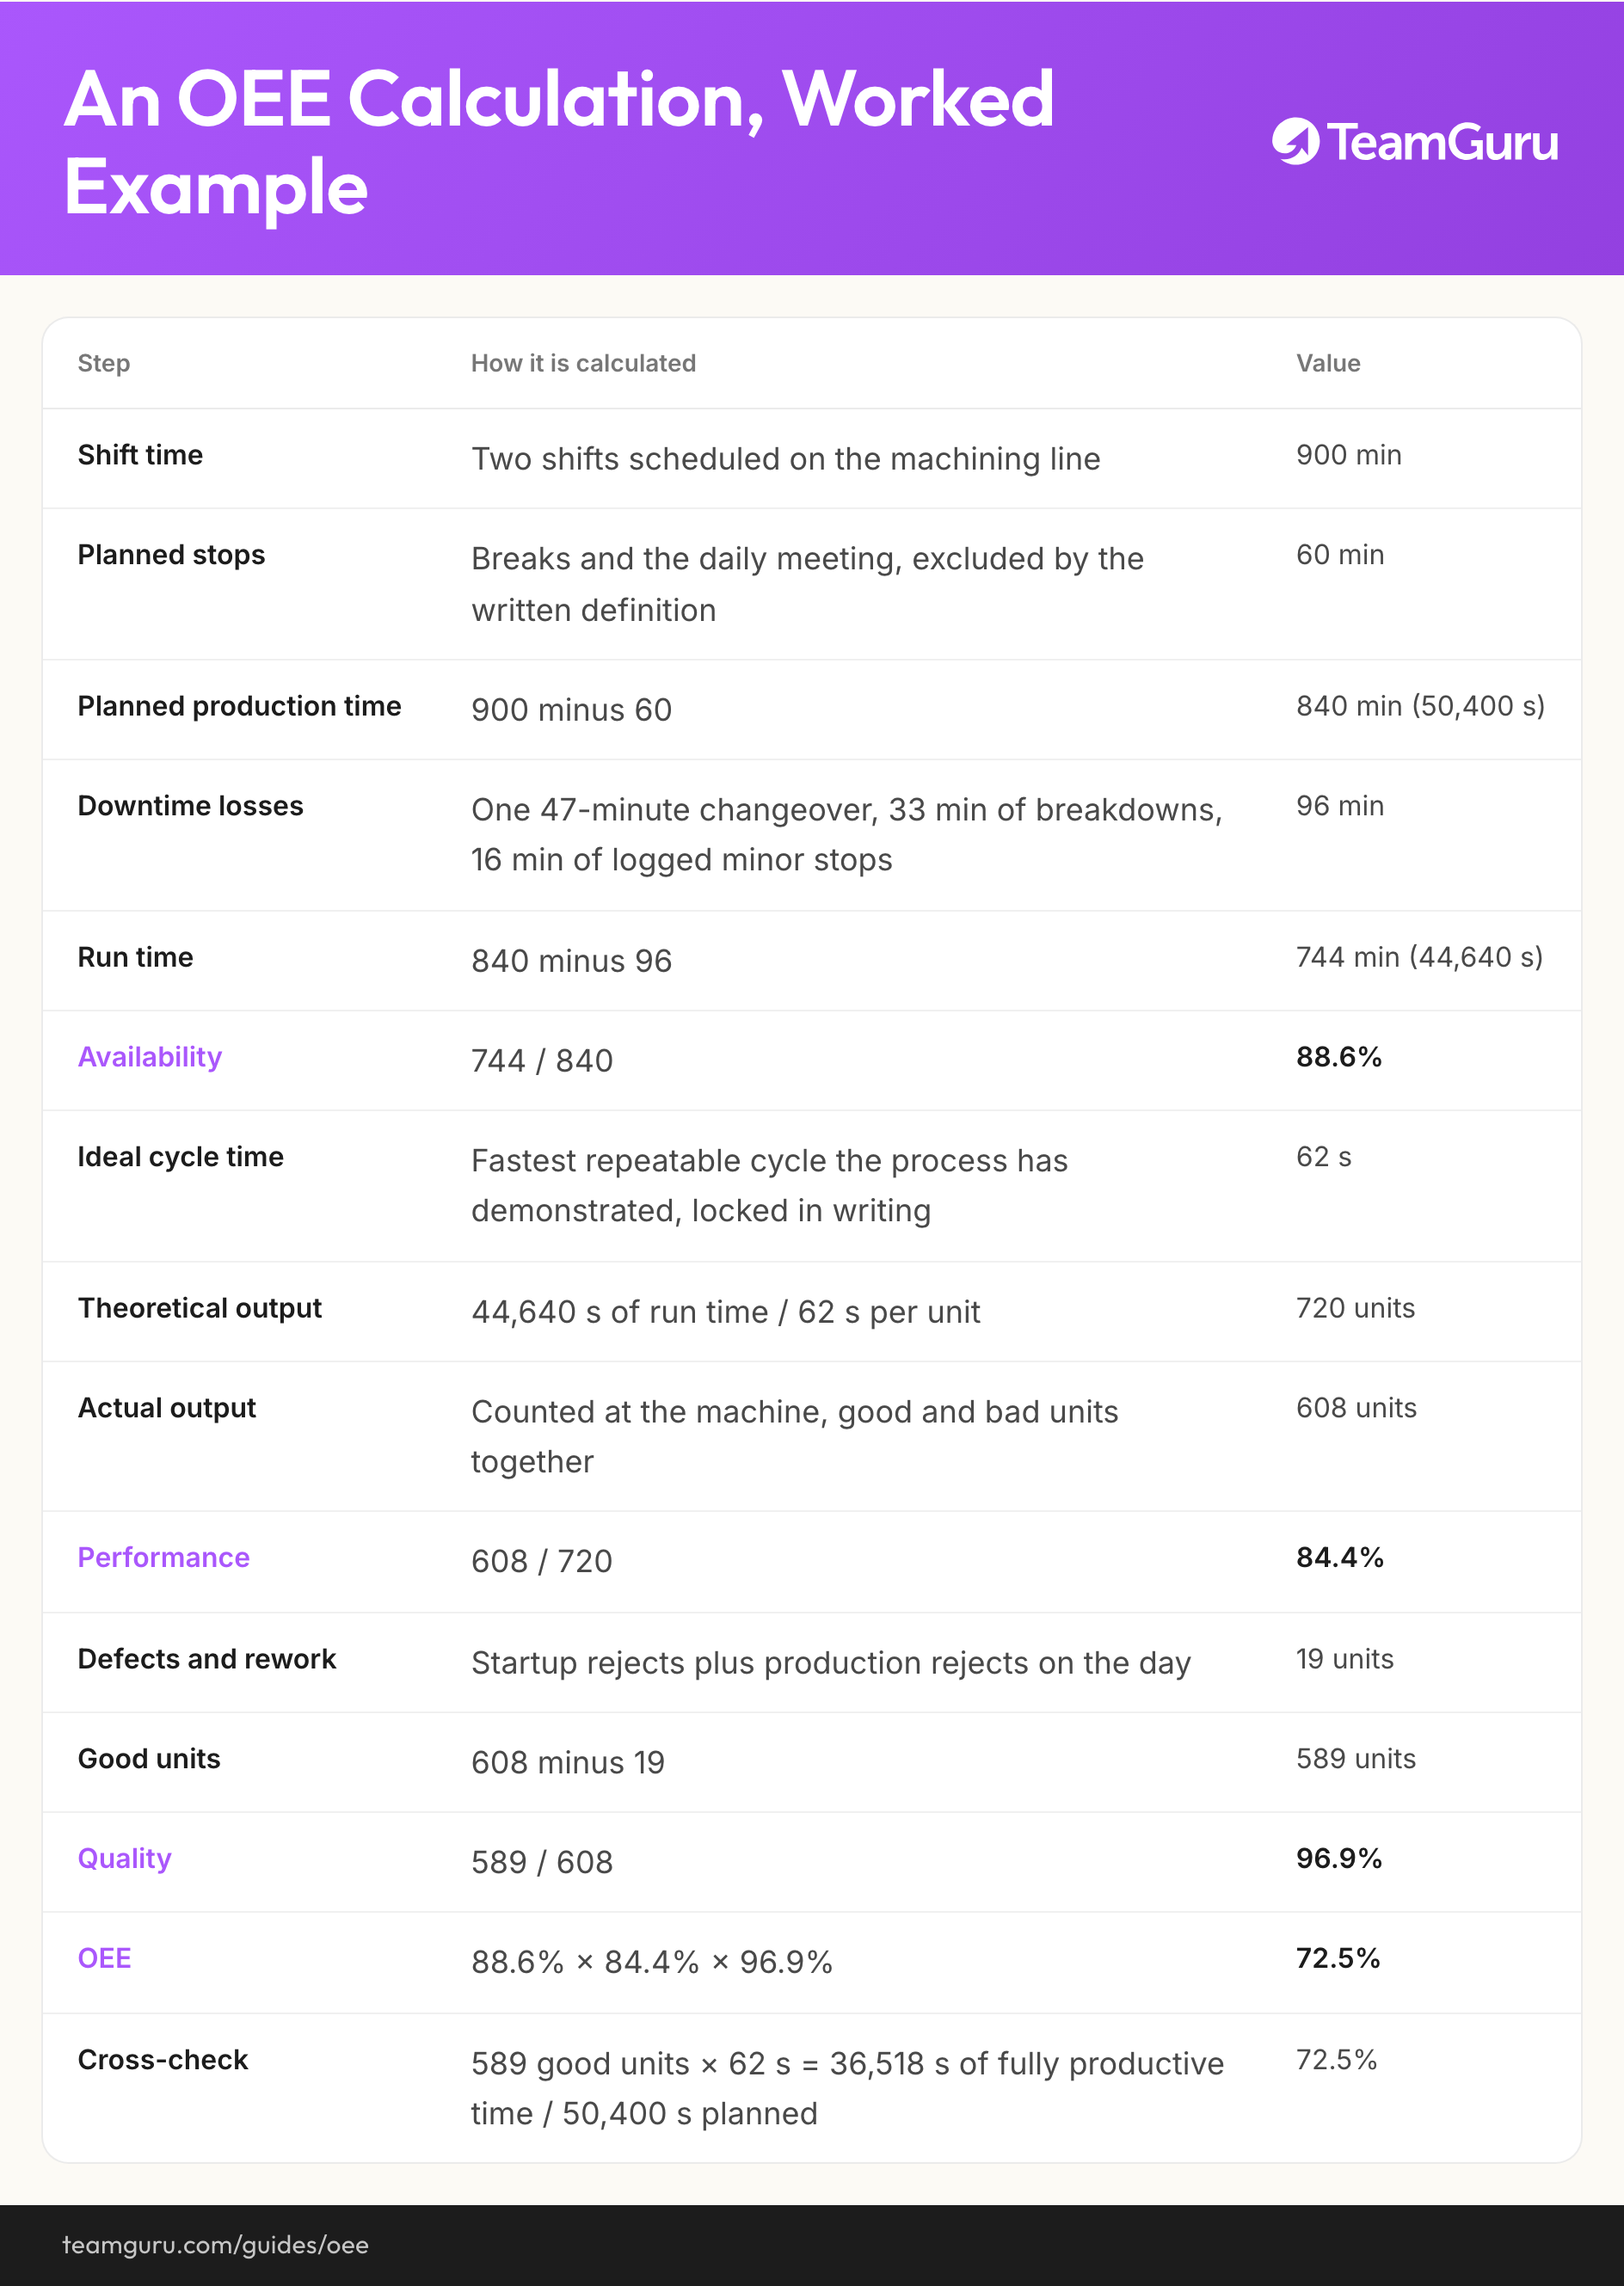Select the 72.5% OEE value in bold
This screenshot has width=1624, height=2286.
pos(1338,1958)
